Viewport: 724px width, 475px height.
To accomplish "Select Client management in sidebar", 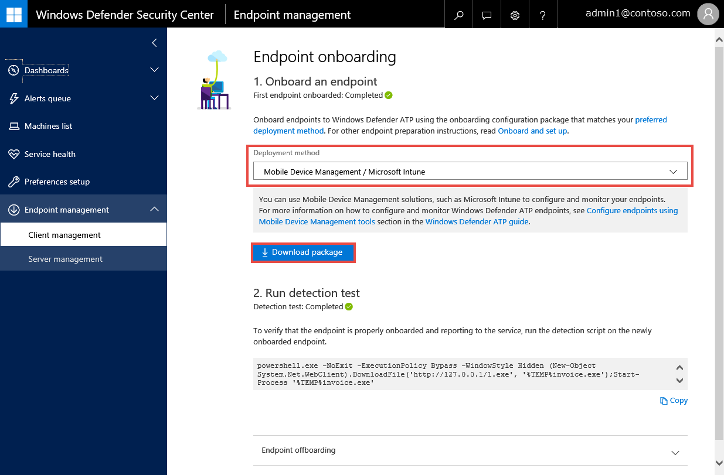I will 64,235.
